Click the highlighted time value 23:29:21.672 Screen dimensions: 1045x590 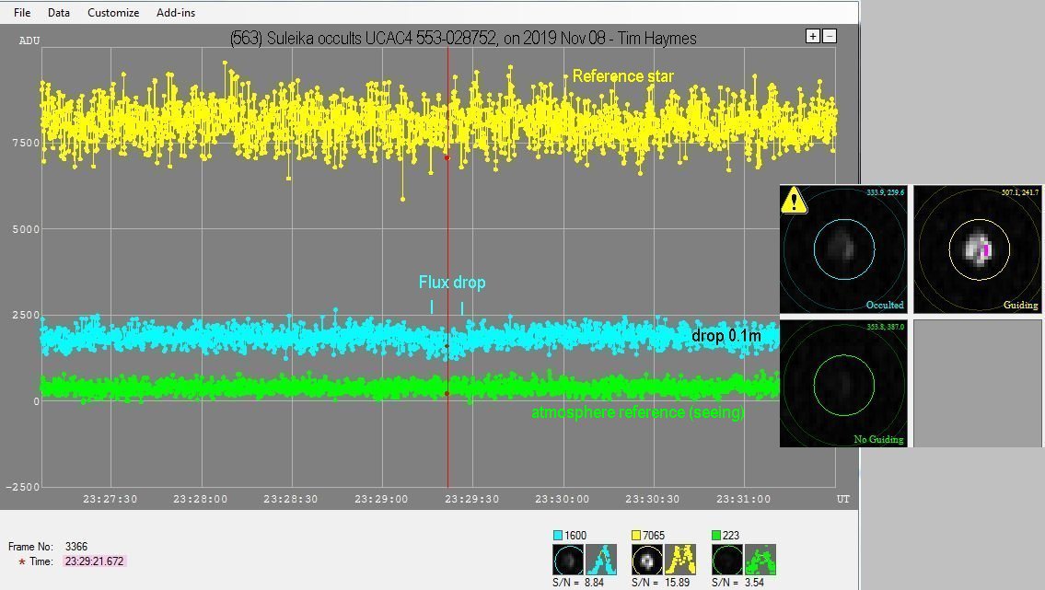coord(93,561)
